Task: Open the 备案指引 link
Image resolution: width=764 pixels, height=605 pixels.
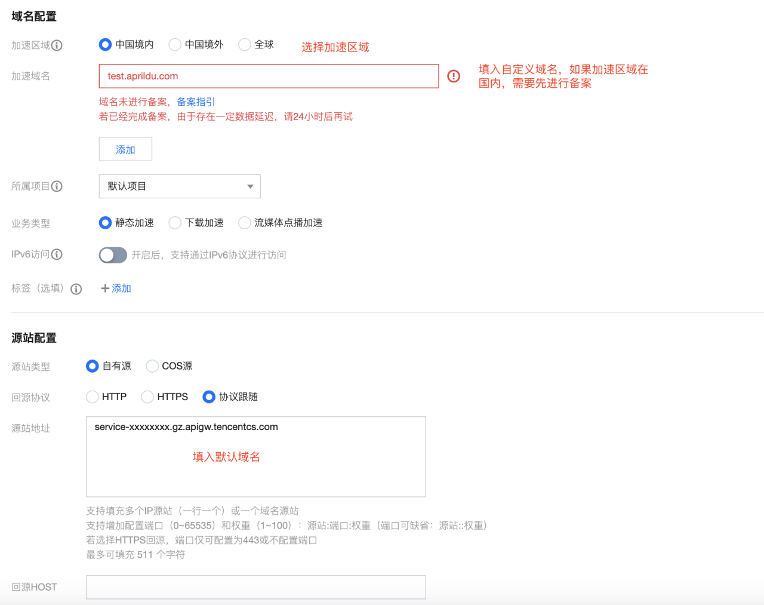Action: coord(195,102)
